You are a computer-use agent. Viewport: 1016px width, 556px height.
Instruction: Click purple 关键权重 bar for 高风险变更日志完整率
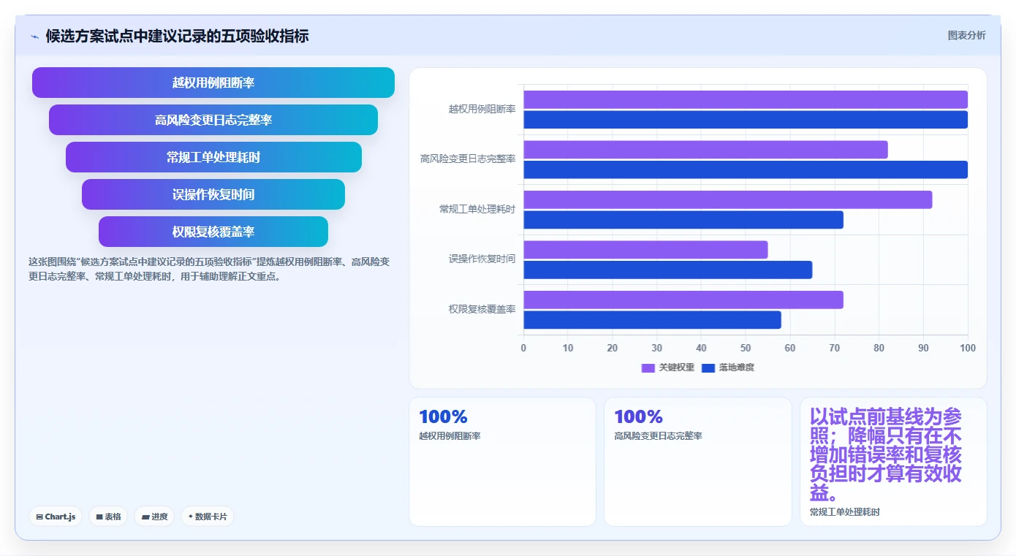706,150
